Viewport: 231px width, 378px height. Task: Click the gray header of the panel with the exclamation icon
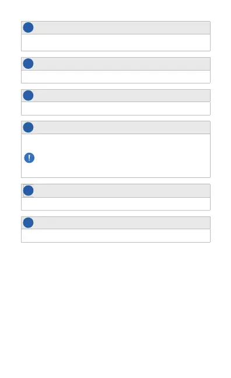point(116,128)
